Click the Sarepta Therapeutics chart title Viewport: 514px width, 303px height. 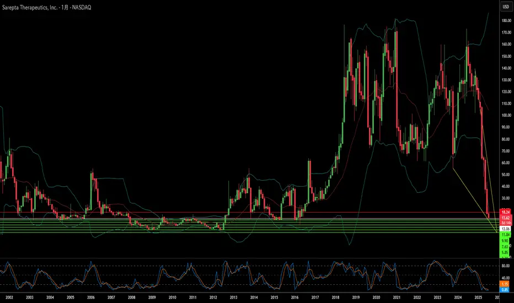coord(46,7)
